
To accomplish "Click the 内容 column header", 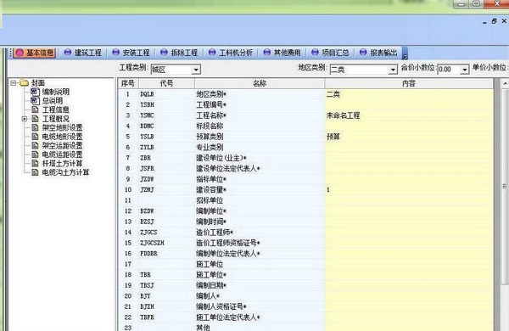I will pos(409,83).
